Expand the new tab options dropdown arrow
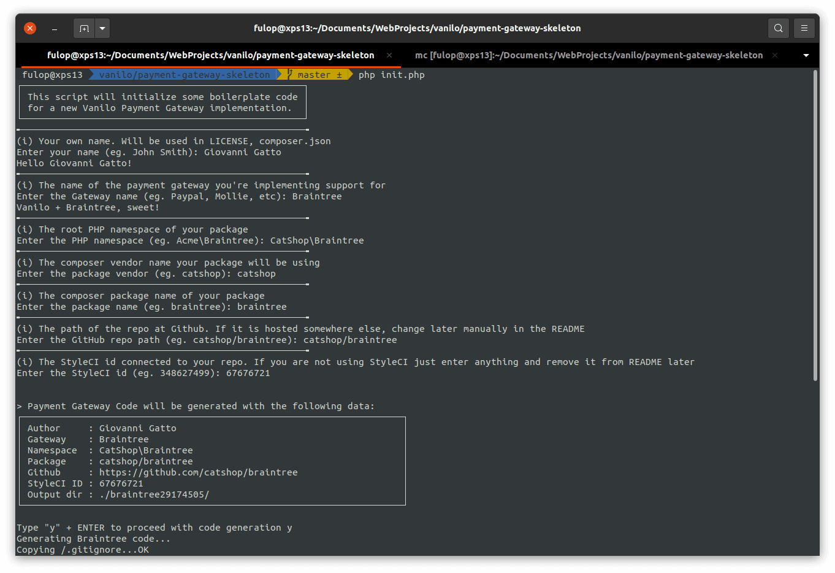This screenshot has height=573, width=835. click(102, 28)
